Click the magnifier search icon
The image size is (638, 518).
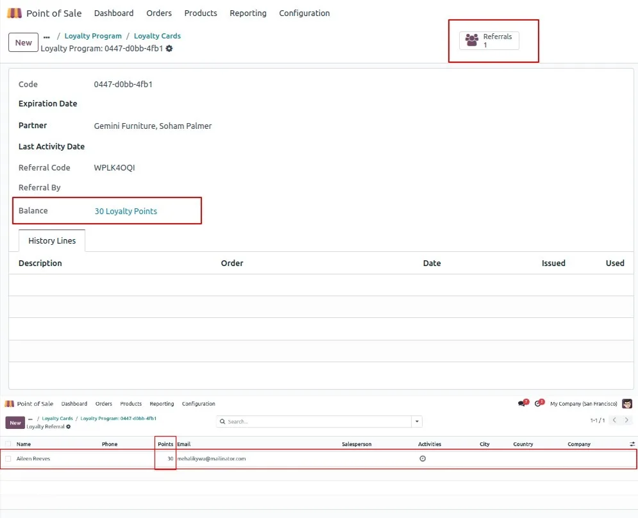[222, 422]
